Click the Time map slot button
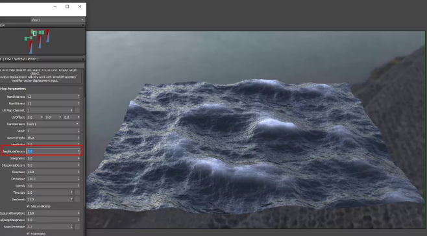 [x=77, y=193]
